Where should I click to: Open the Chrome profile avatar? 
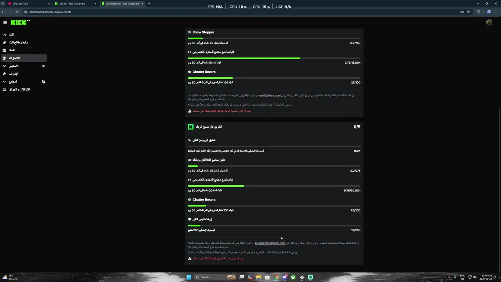(489, 12)
